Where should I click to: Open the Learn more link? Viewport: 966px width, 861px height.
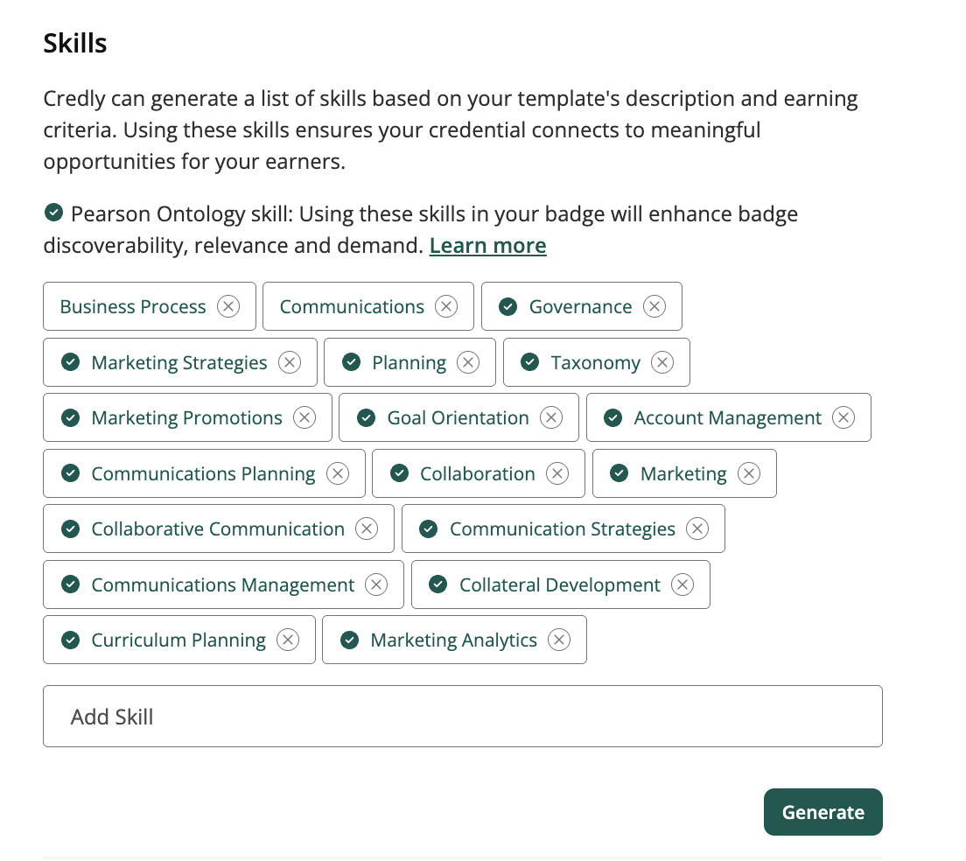[x=488, y=245]
